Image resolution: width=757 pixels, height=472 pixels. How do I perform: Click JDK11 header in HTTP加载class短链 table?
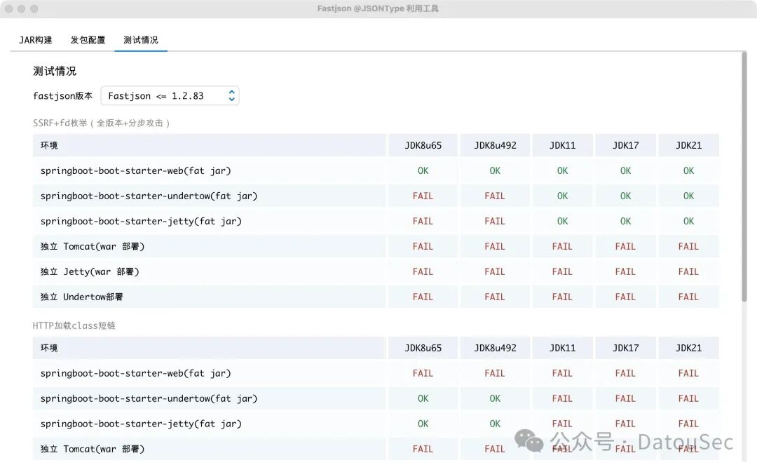pos(562,348)
